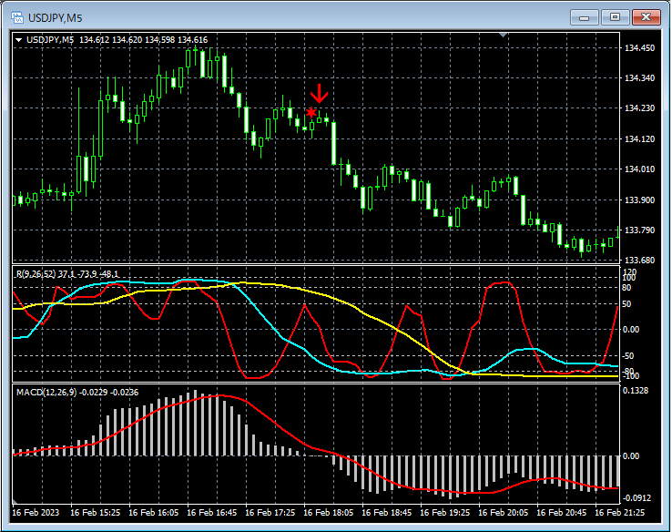Click the 16 Feb 18:45 time axis label
The width and height of the screenshot is (672, 532).
coord(387,513)
